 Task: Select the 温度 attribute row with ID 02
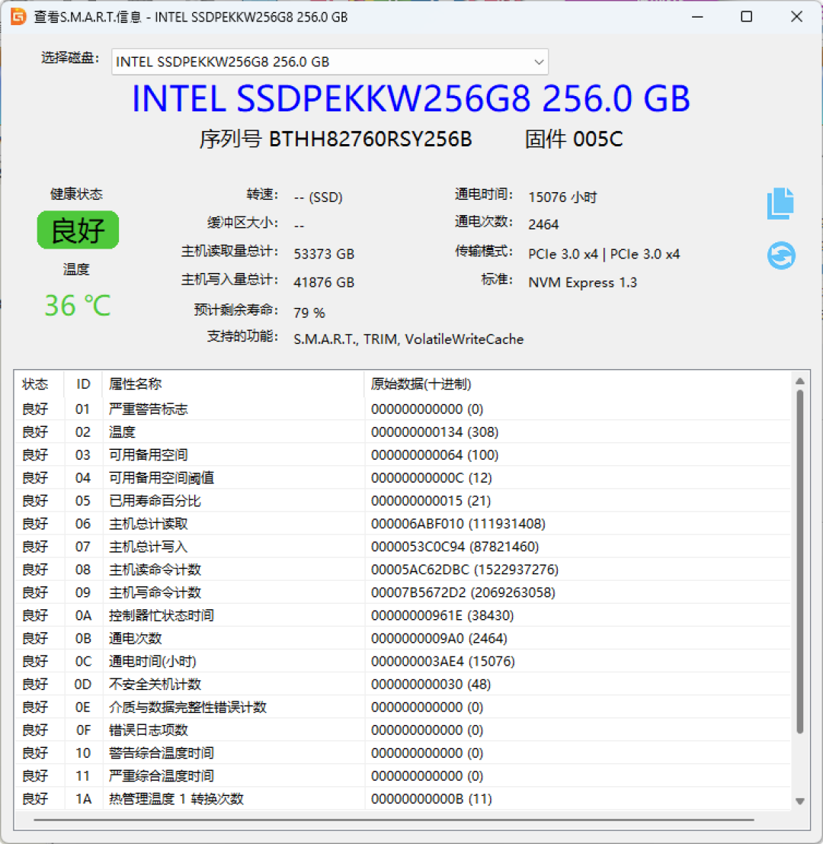[x=402, y=432]
